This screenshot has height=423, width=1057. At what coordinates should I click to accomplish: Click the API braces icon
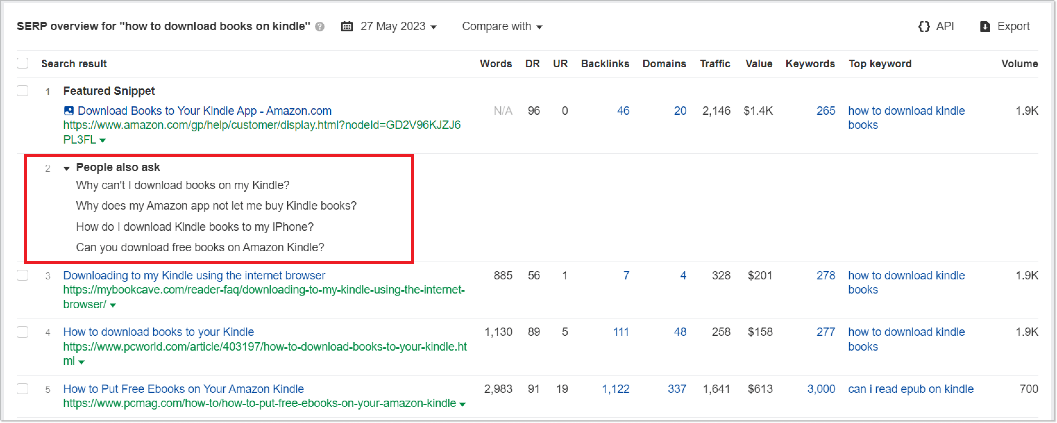[924, 27]
